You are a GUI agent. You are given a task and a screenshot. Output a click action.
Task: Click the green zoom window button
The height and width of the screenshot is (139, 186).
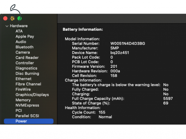[19, 19]
